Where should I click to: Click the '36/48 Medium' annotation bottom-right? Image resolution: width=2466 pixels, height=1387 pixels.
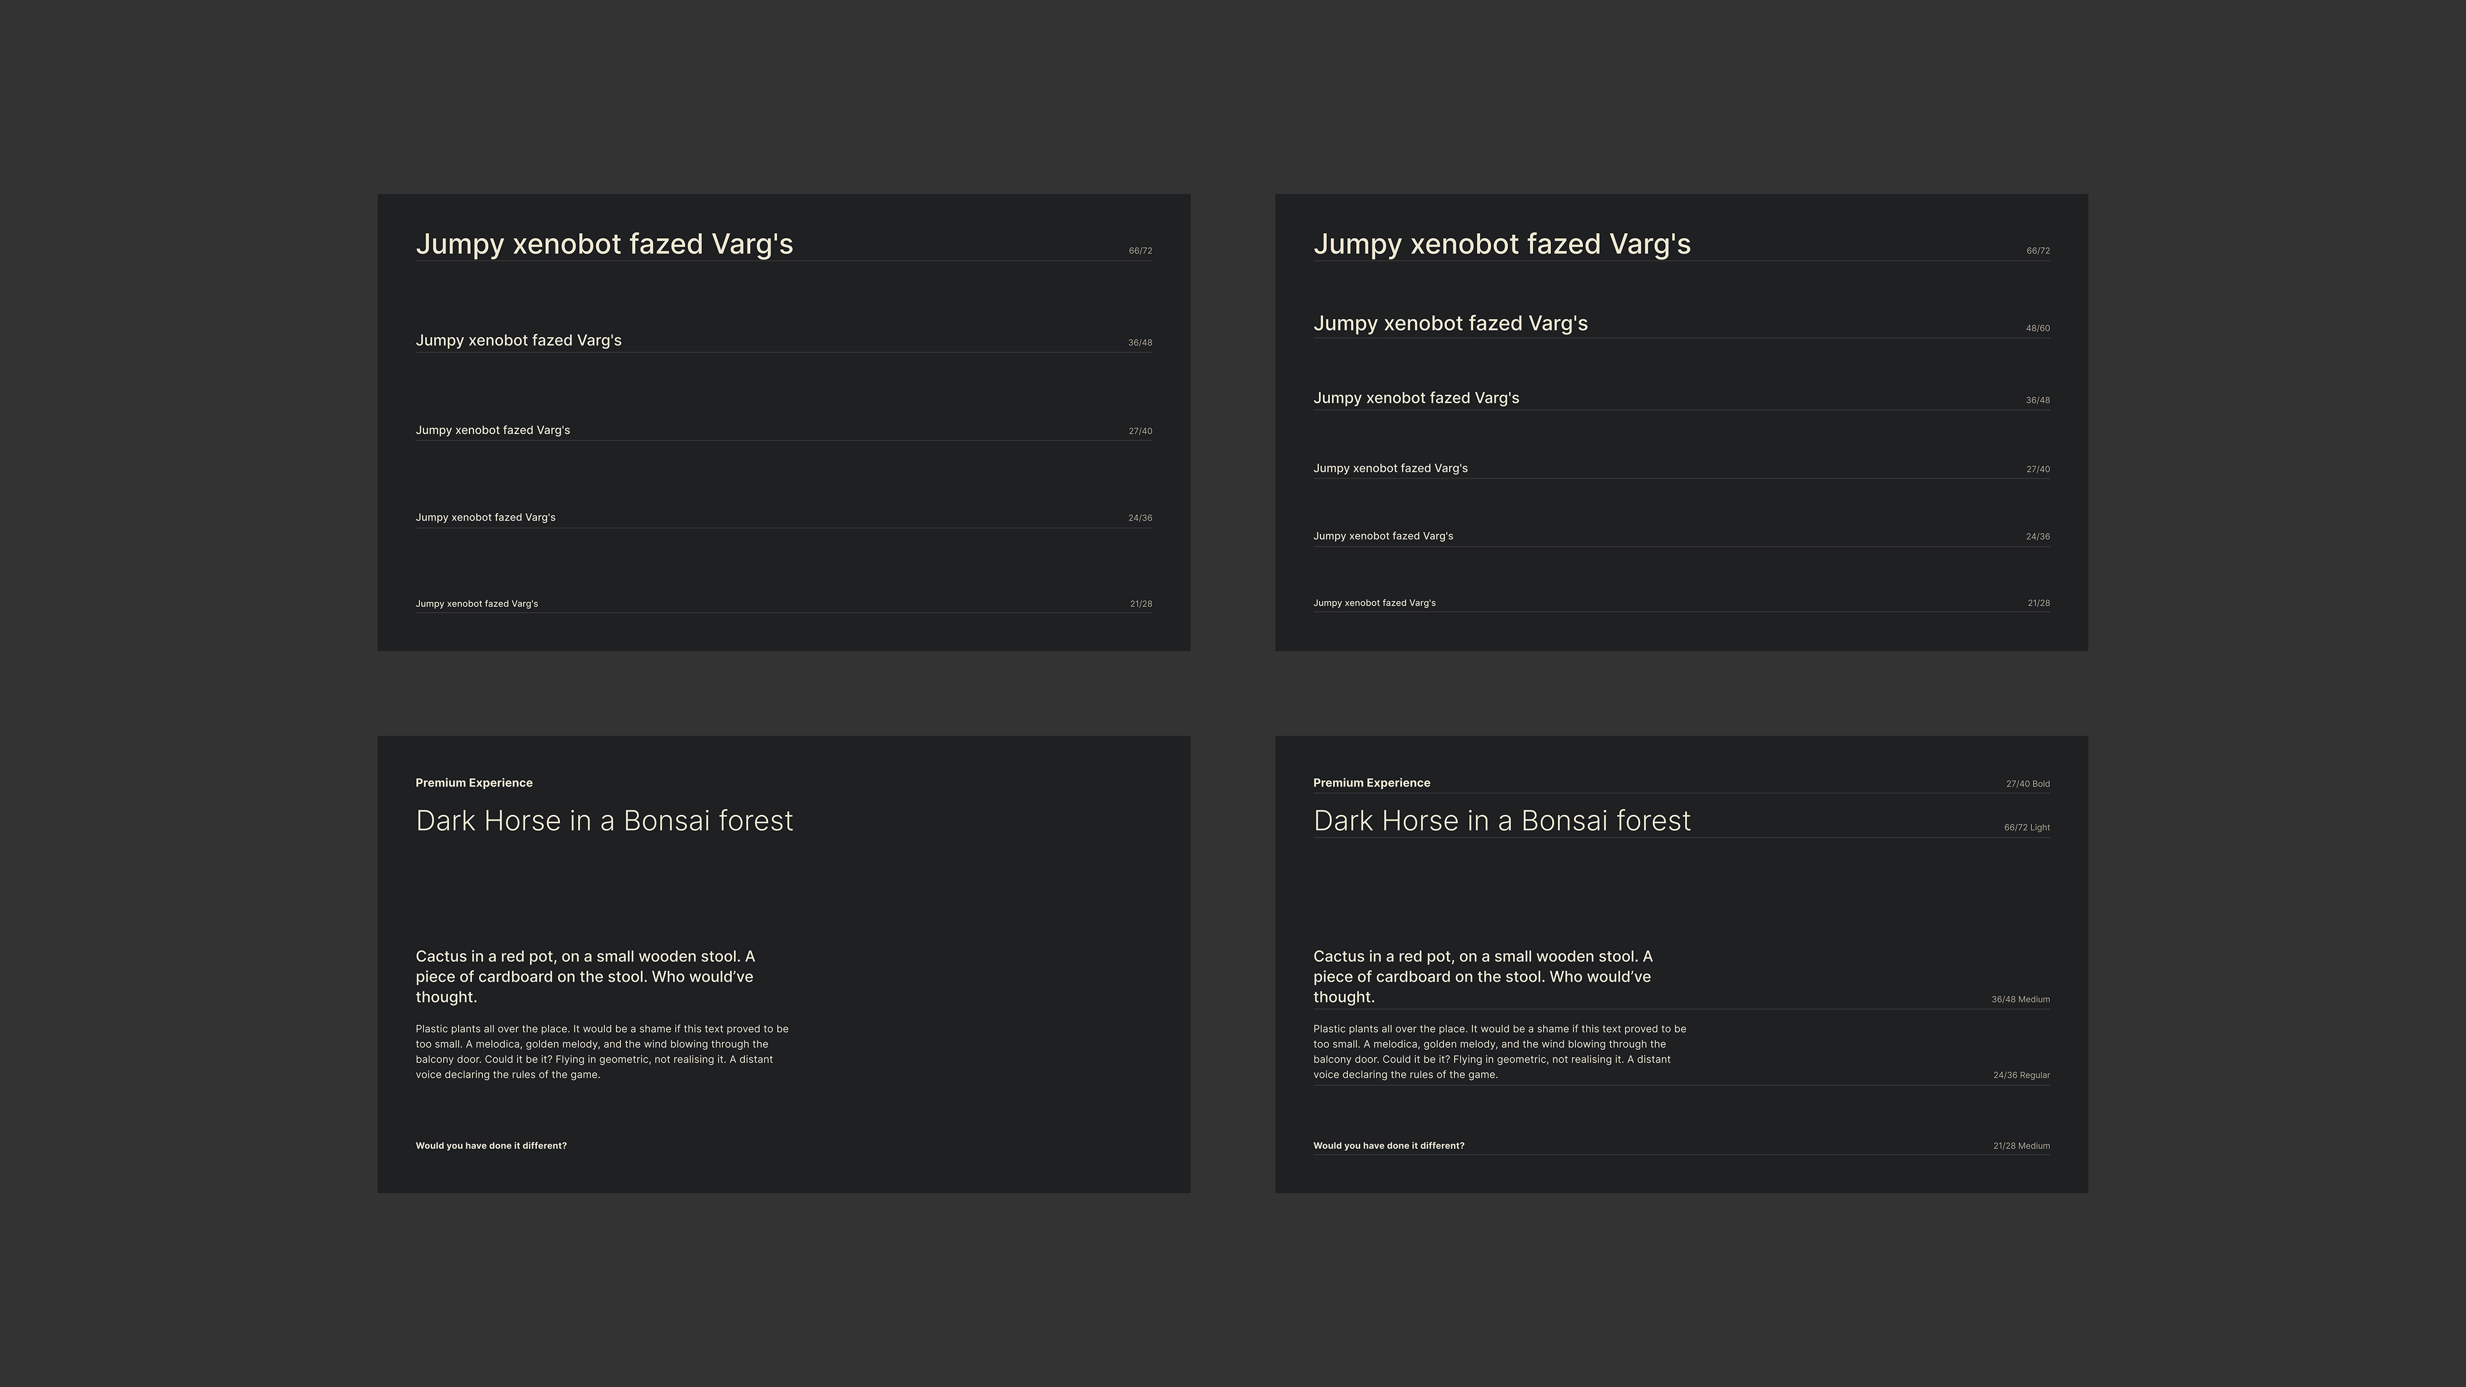pos(2022,999)
